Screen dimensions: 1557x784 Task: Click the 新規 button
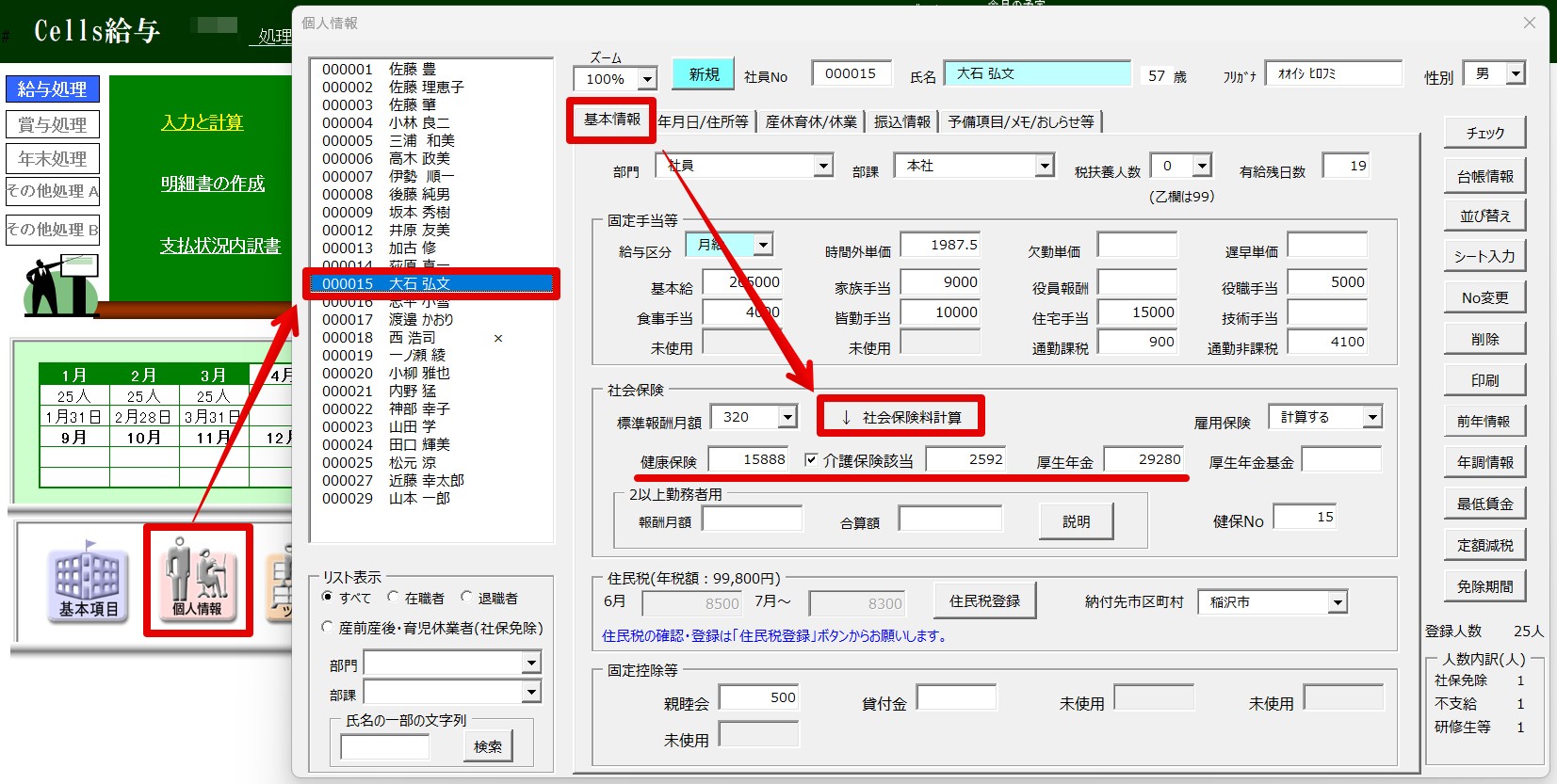tap(704, 74)
